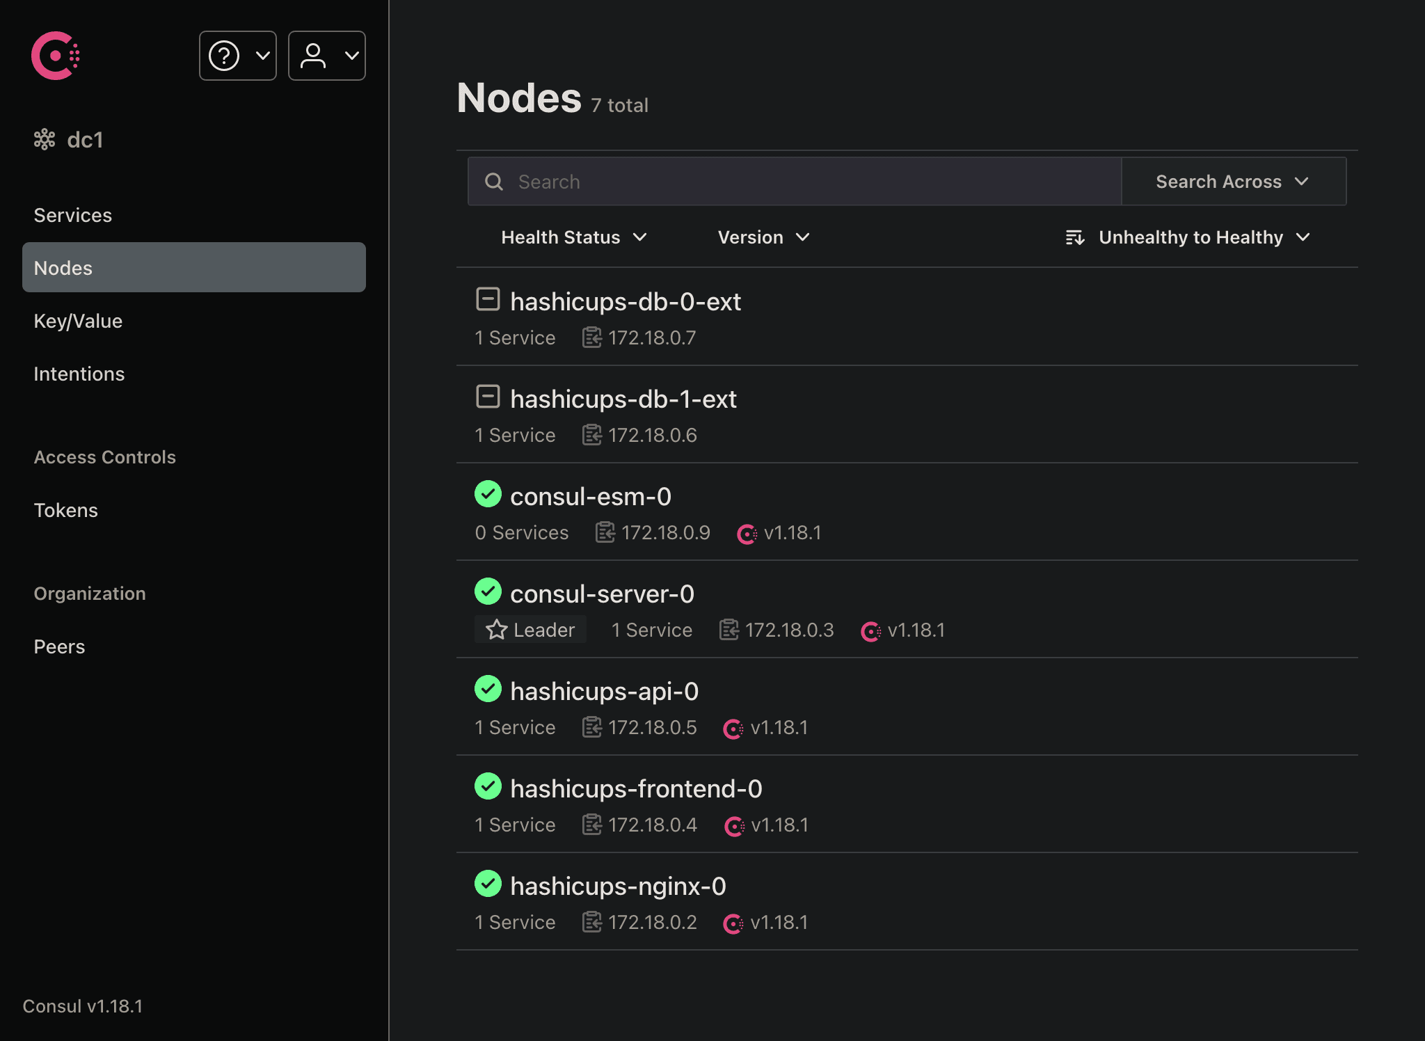Focus the node Search field
This screenshot has width=1425, height=1041.
point(795,181)
